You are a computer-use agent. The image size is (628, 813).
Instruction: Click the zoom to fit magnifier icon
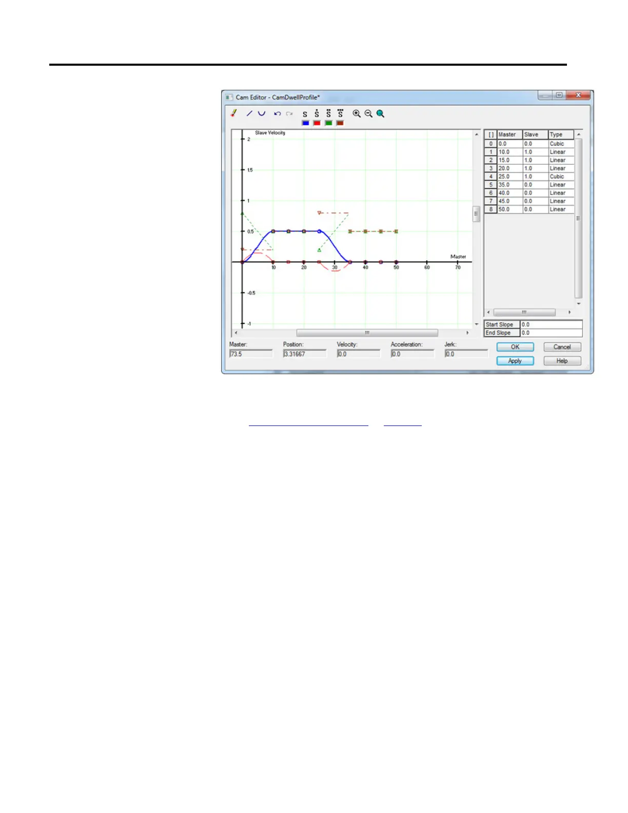tap(380, 113)
